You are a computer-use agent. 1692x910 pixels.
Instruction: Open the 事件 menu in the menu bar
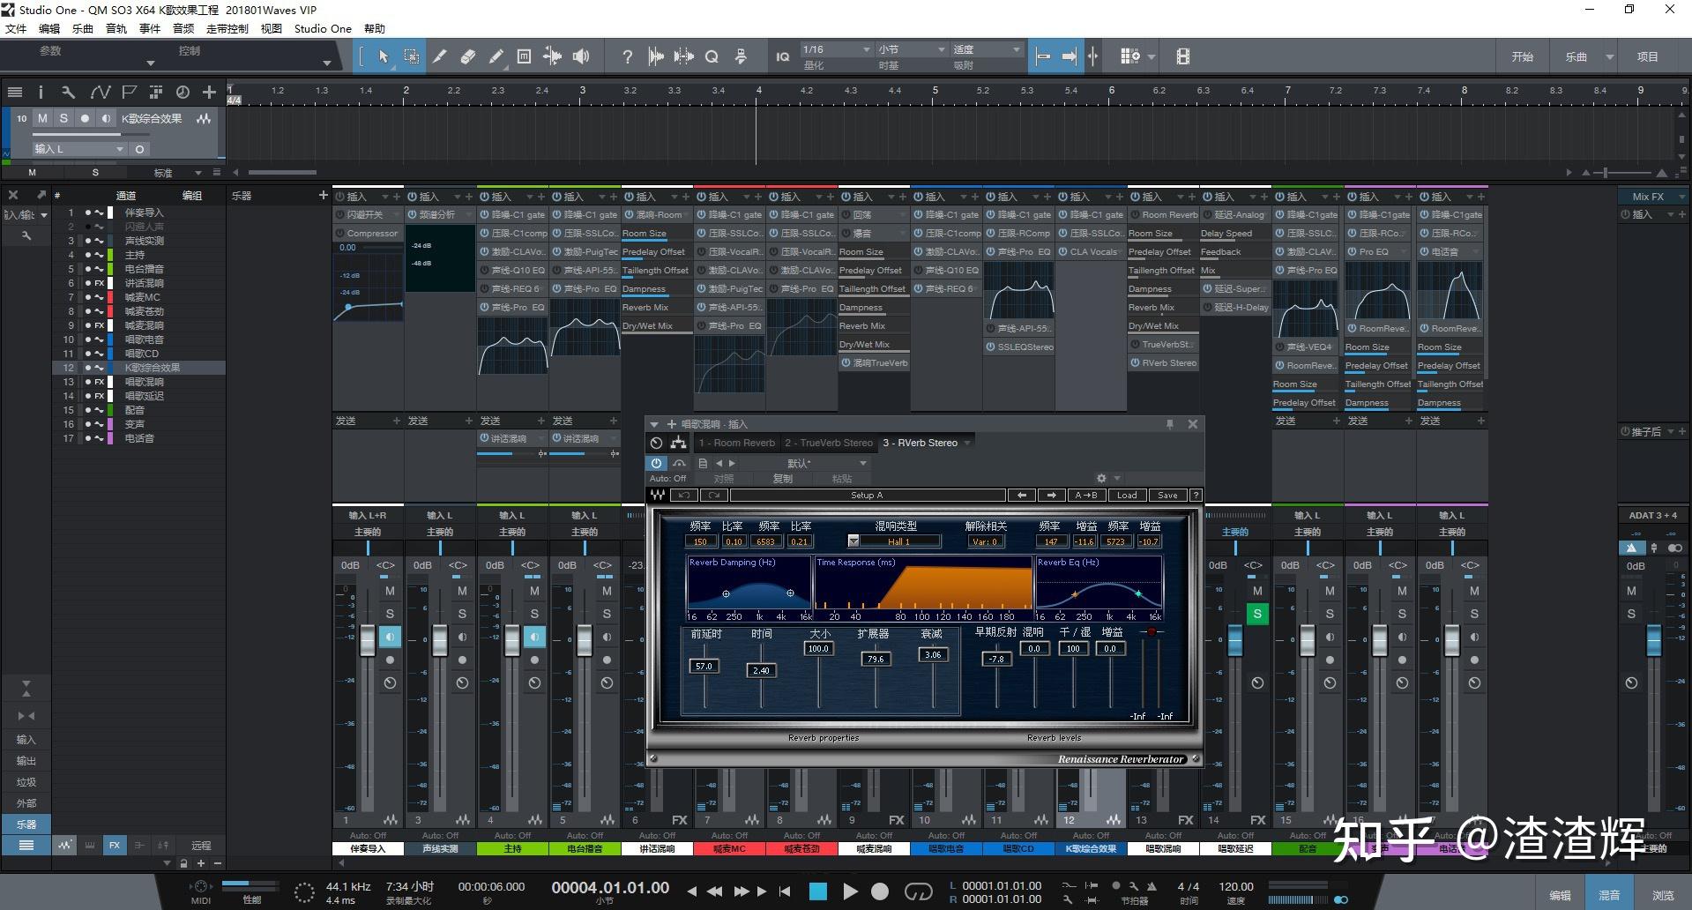pos(148,27)
